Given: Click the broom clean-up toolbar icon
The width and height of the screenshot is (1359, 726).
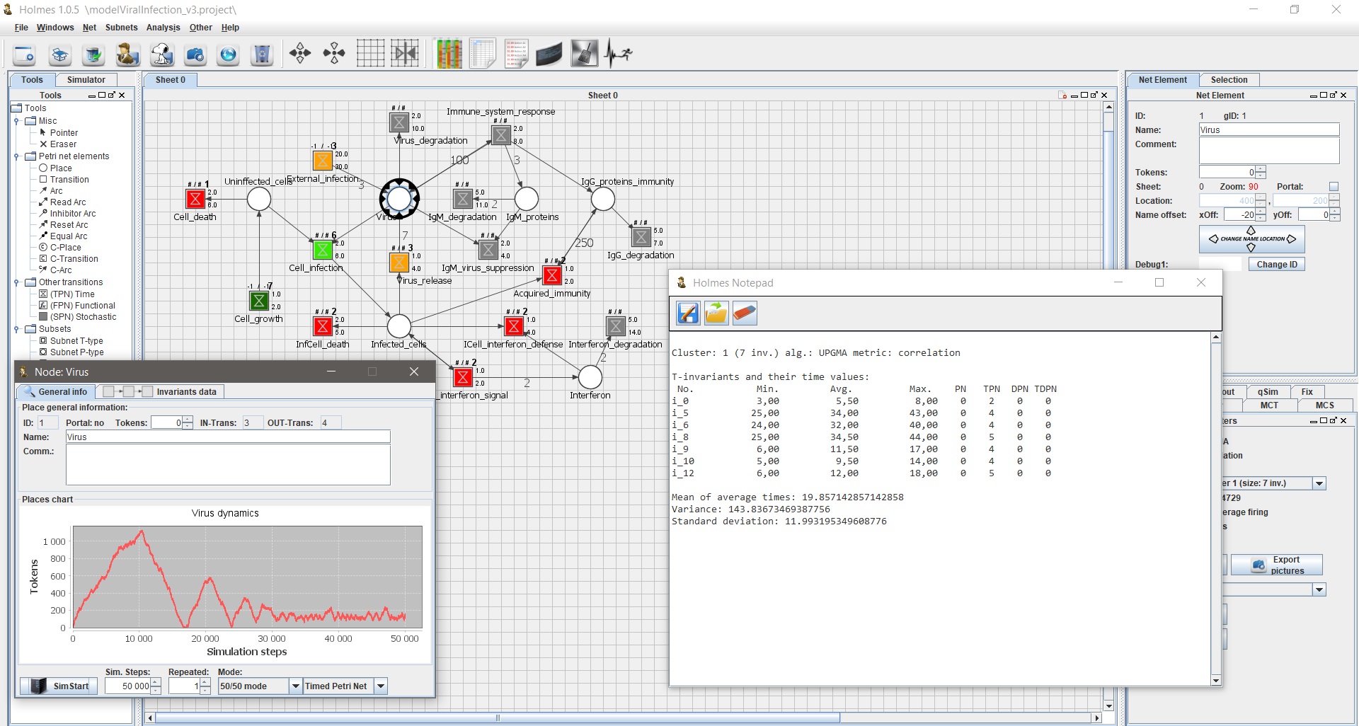Looking at the screenshot, I should pyautogui.click(x=584, y=54).
